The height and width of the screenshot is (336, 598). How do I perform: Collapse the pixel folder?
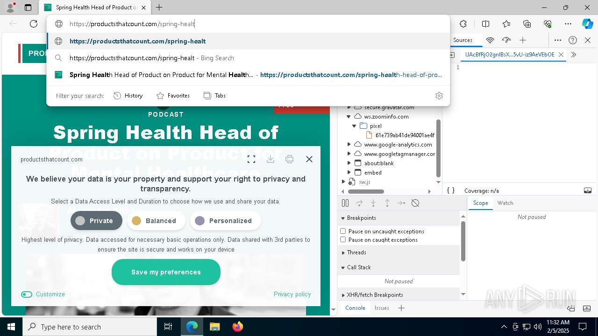click(x=354, y=126)
